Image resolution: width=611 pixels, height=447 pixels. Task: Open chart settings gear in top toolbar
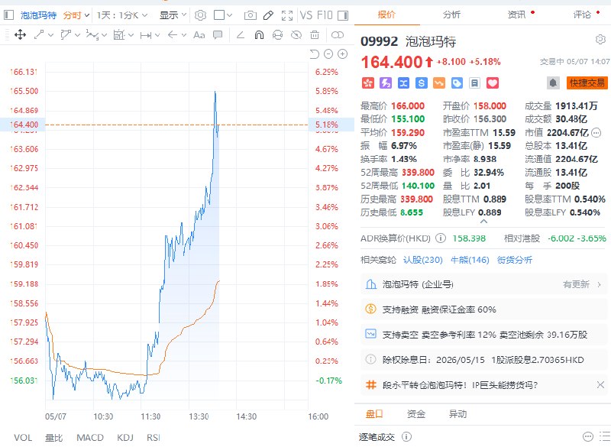tap(200, 15)
